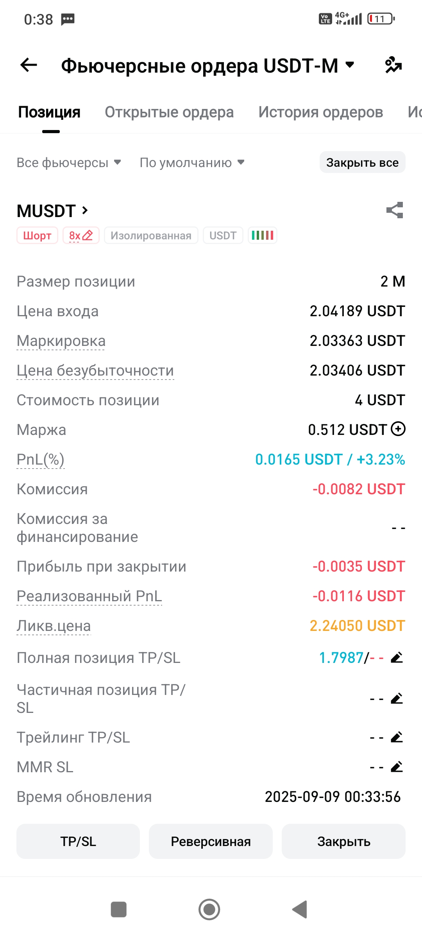
Task: Switch to the Open orders tab
Action: [169, 112]
